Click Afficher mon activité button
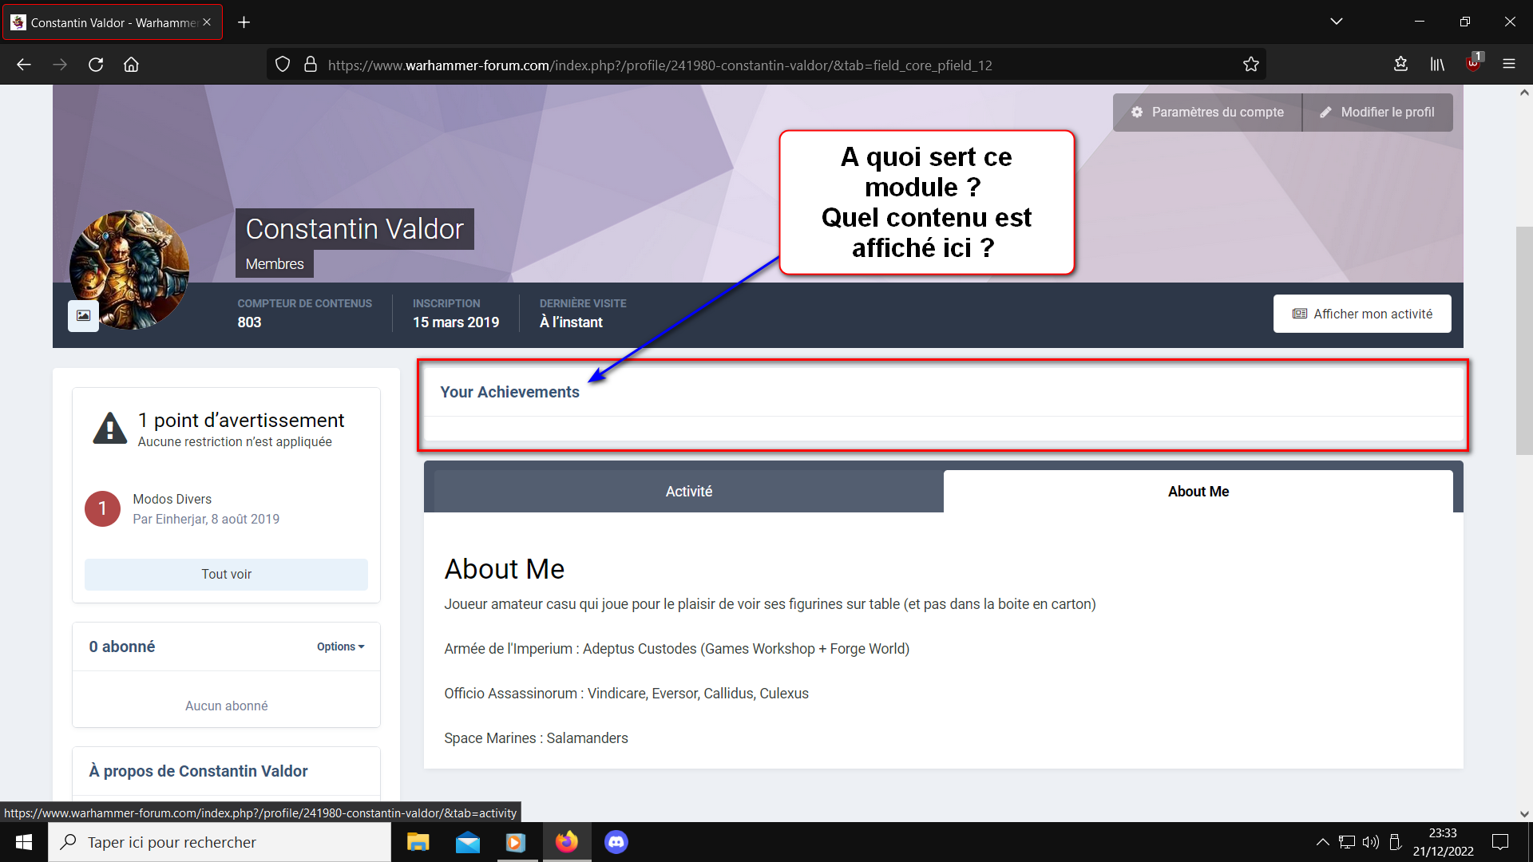 pyautogui.click(x=1362, y=314)
